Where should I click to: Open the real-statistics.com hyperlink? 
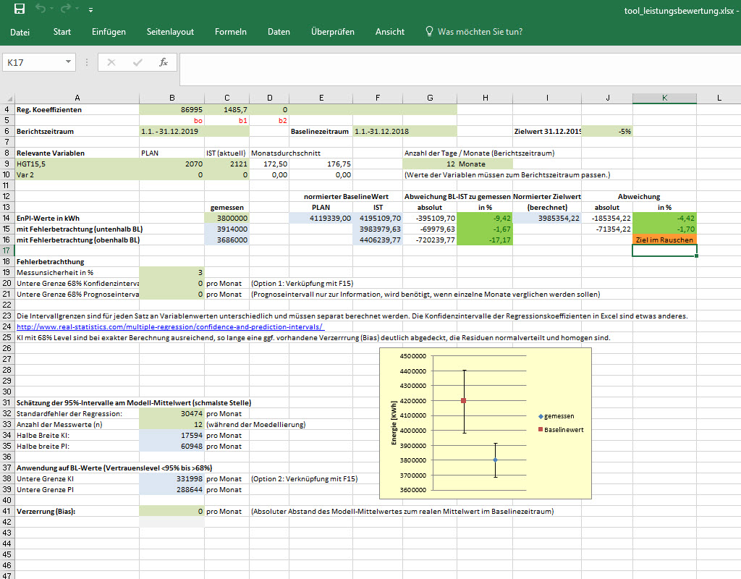pyautogui.click(x=161, y=326)
